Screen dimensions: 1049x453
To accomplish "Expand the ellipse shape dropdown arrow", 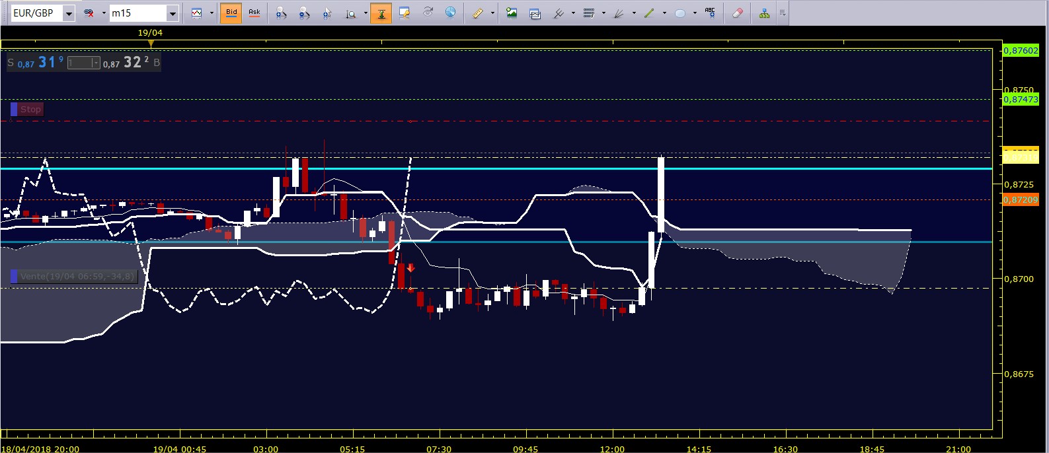I will tap(695, 13).
